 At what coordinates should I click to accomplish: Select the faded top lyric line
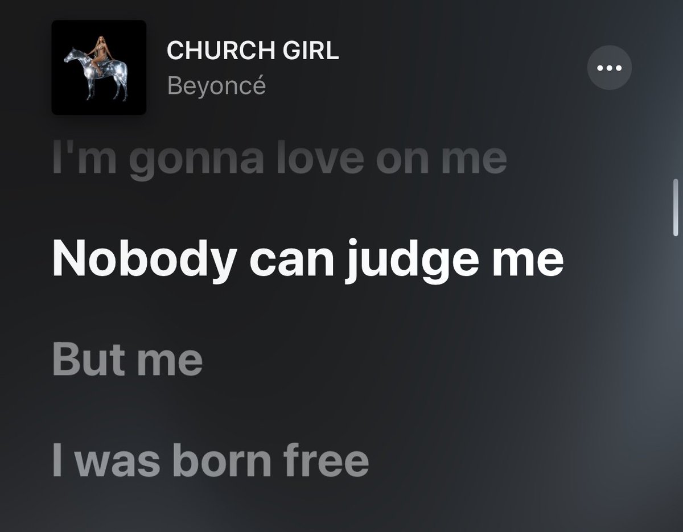[279, 159]
